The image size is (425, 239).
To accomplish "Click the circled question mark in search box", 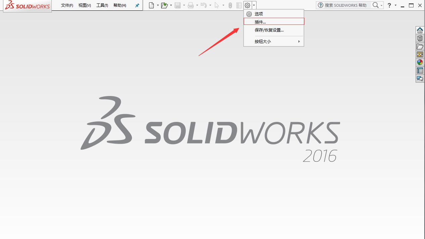I will pos(321,5).
